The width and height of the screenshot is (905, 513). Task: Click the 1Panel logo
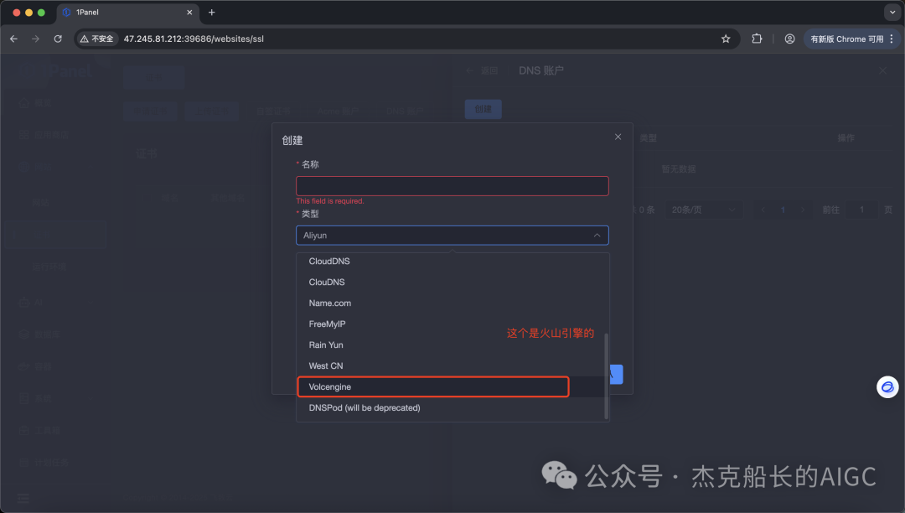point(55,70)
